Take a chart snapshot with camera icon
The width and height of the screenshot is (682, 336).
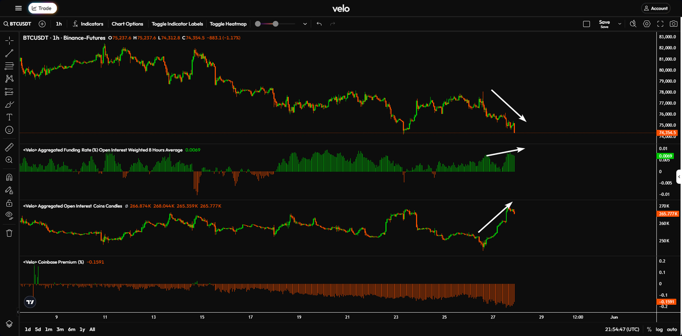coord(673,24)
